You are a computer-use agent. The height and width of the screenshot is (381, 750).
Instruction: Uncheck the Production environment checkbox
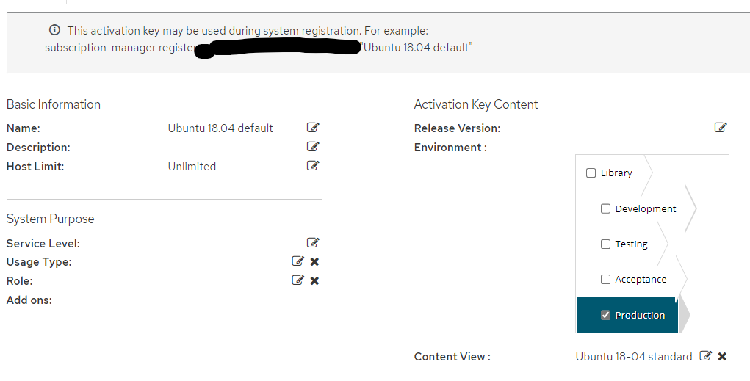coord(605,314)
